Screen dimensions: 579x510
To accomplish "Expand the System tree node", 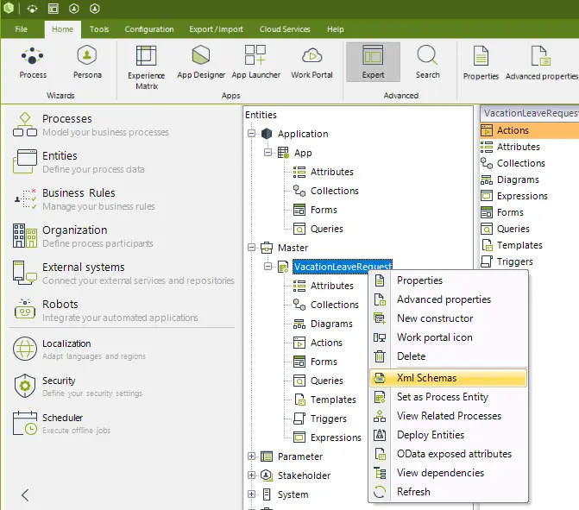I will [x=251, y=494].
